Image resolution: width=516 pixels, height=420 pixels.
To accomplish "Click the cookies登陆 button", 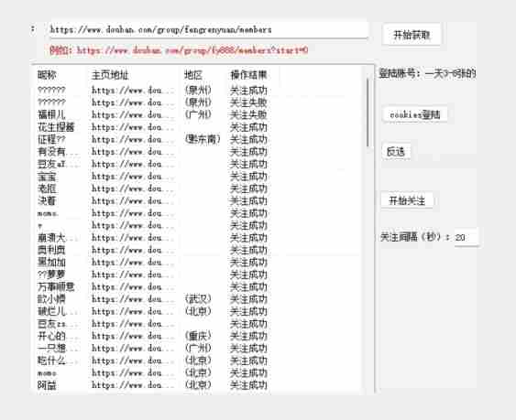I will pos(415,114).
